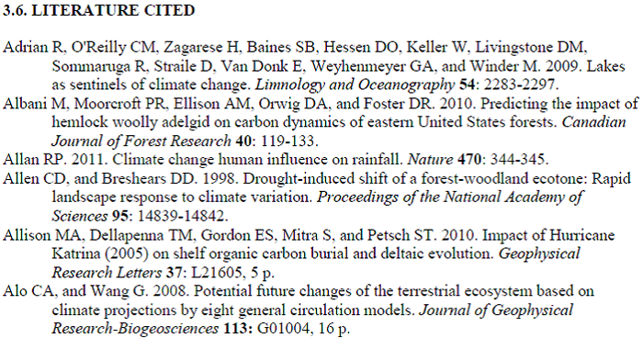Click the "3.6. LITERATURE CITED" heading
This screenshot has width=643, height=338.
tap(99, 10)
